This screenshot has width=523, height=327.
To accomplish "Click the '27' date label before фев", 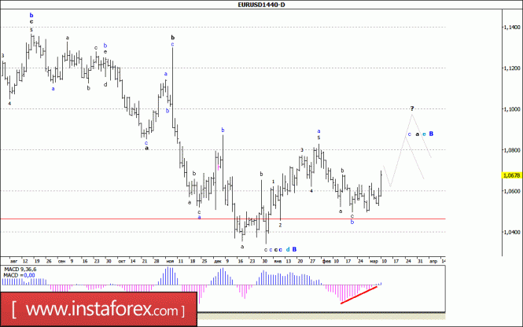I will pos(312,261).
